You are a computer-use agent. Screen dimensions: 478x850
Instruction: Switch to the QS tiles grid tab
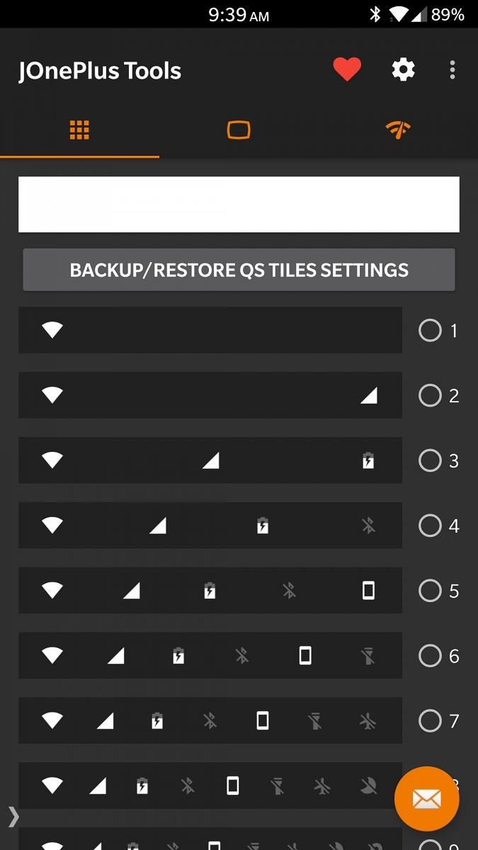coord(79,130)
